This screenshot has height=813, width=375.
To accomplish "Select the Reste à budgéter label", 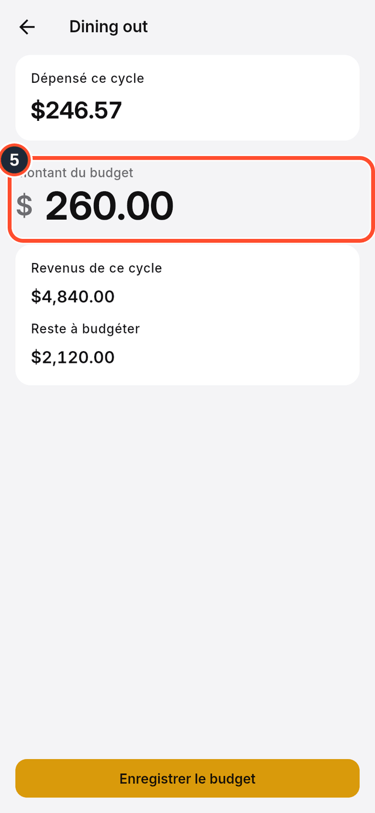I will point(86,329).
